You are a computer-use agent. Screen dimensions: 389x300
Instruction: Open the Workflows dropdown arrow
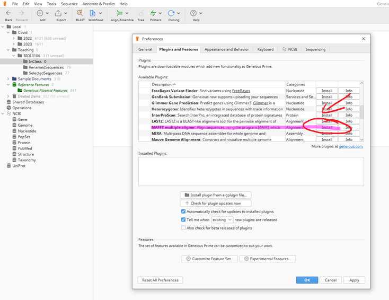click(101, 13)
